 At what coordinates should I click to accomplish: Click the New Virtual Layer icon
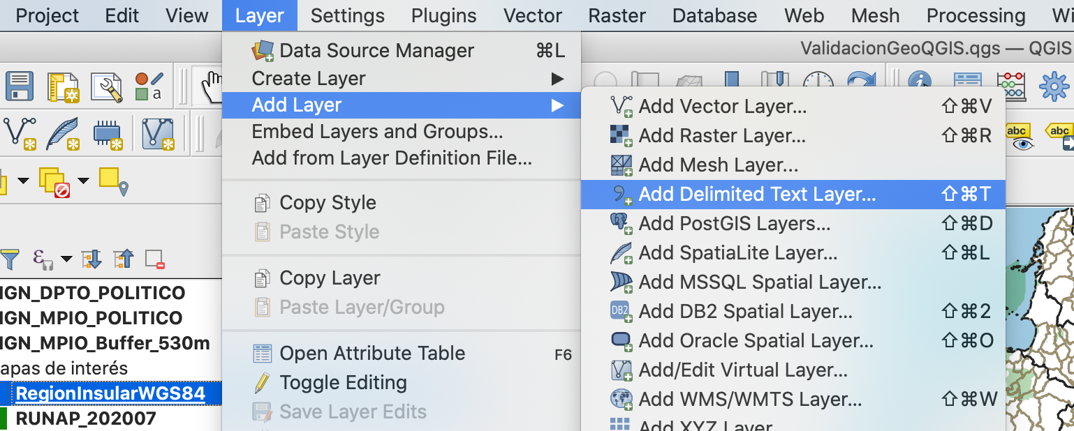click(158, 133)
